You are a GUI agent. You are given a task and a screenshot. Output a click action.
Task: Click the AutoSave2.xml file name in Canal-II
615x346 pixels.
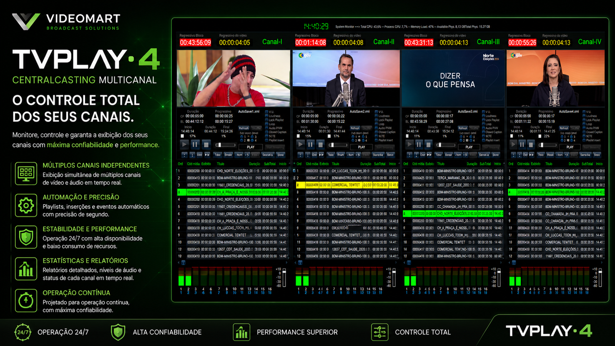coord(360,111)
